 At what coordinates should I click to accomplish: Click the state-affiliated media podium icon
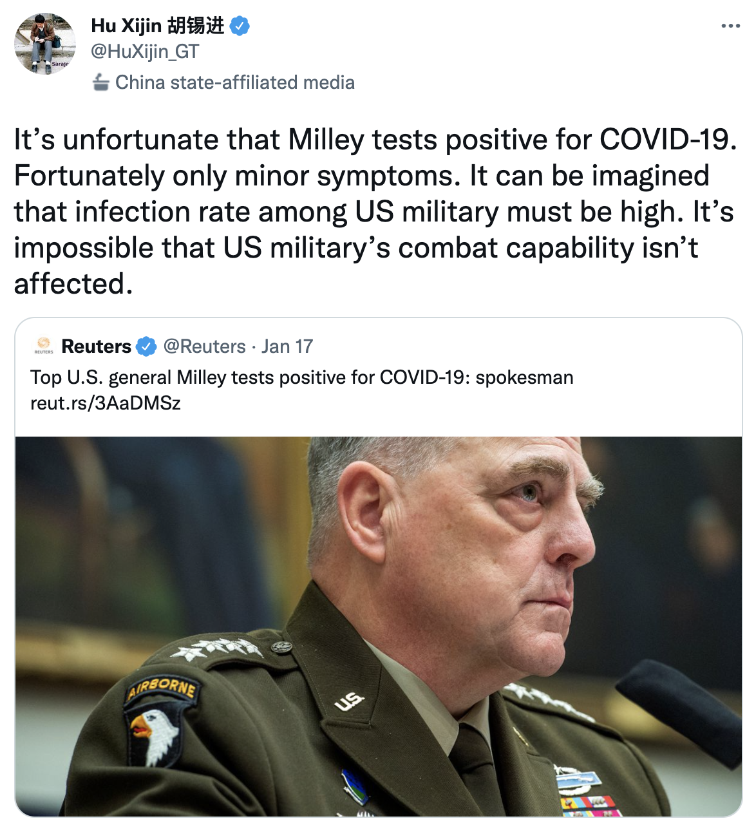point(100,82)
